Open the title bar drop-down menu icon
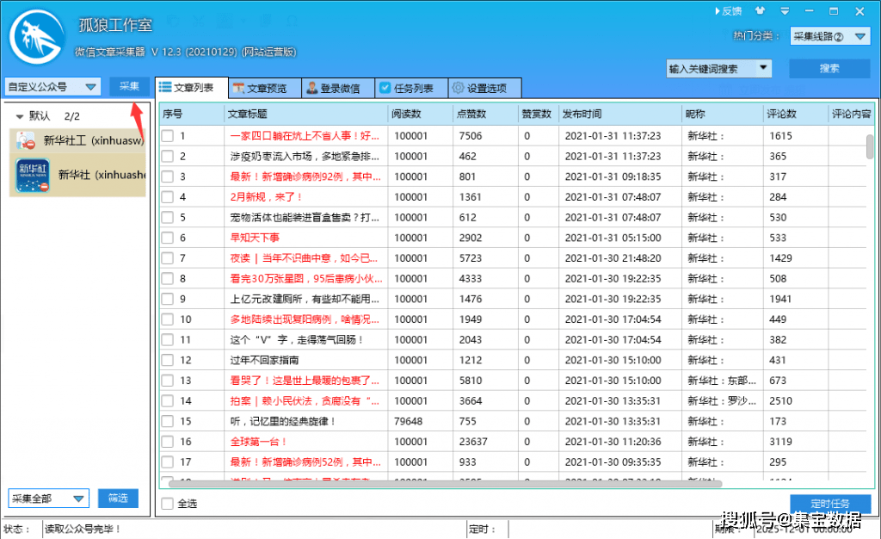The height and width of the screenshot is (539, 881). point(785,10)
